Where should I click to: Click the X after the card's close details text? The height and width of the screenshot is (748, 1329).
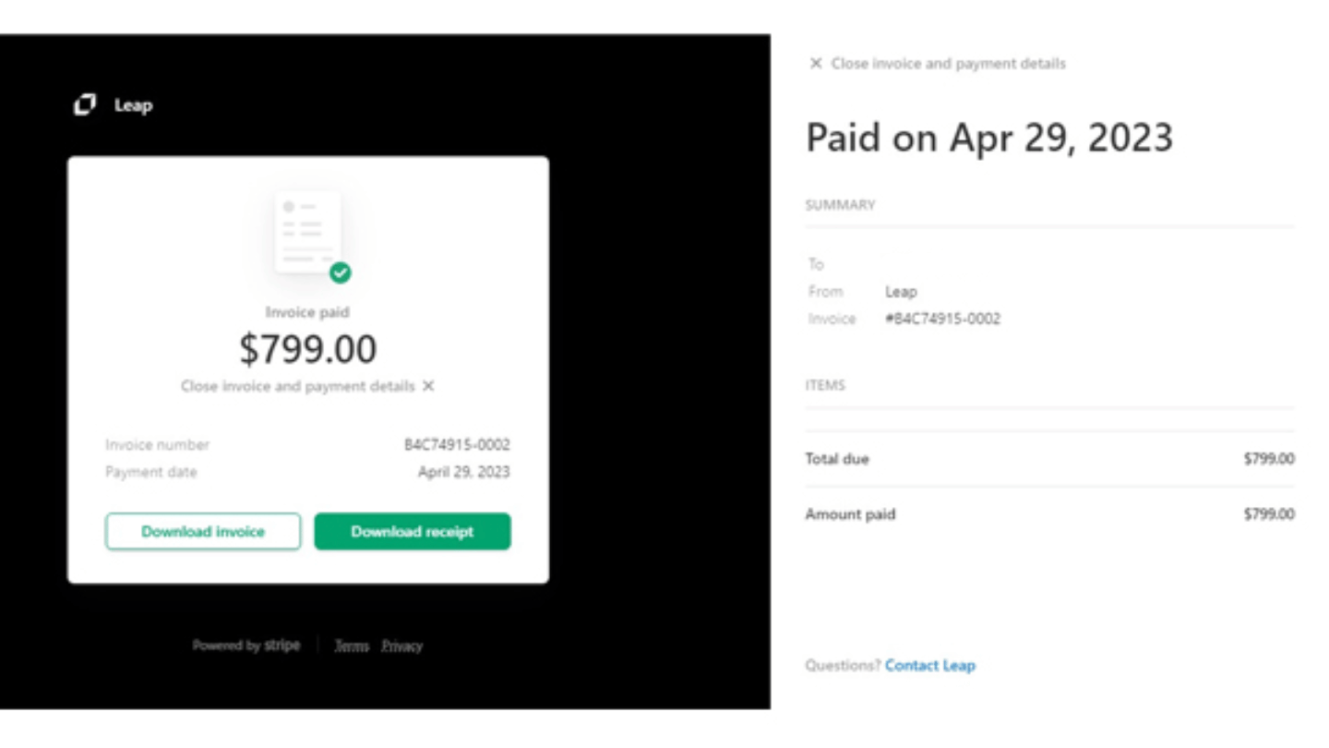point(428,386)
